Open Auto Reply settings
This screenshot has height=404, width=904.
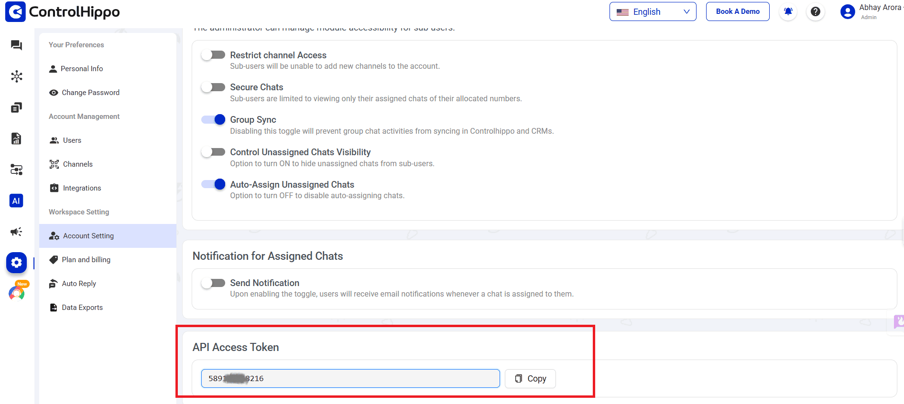click(x=79, y=284)
